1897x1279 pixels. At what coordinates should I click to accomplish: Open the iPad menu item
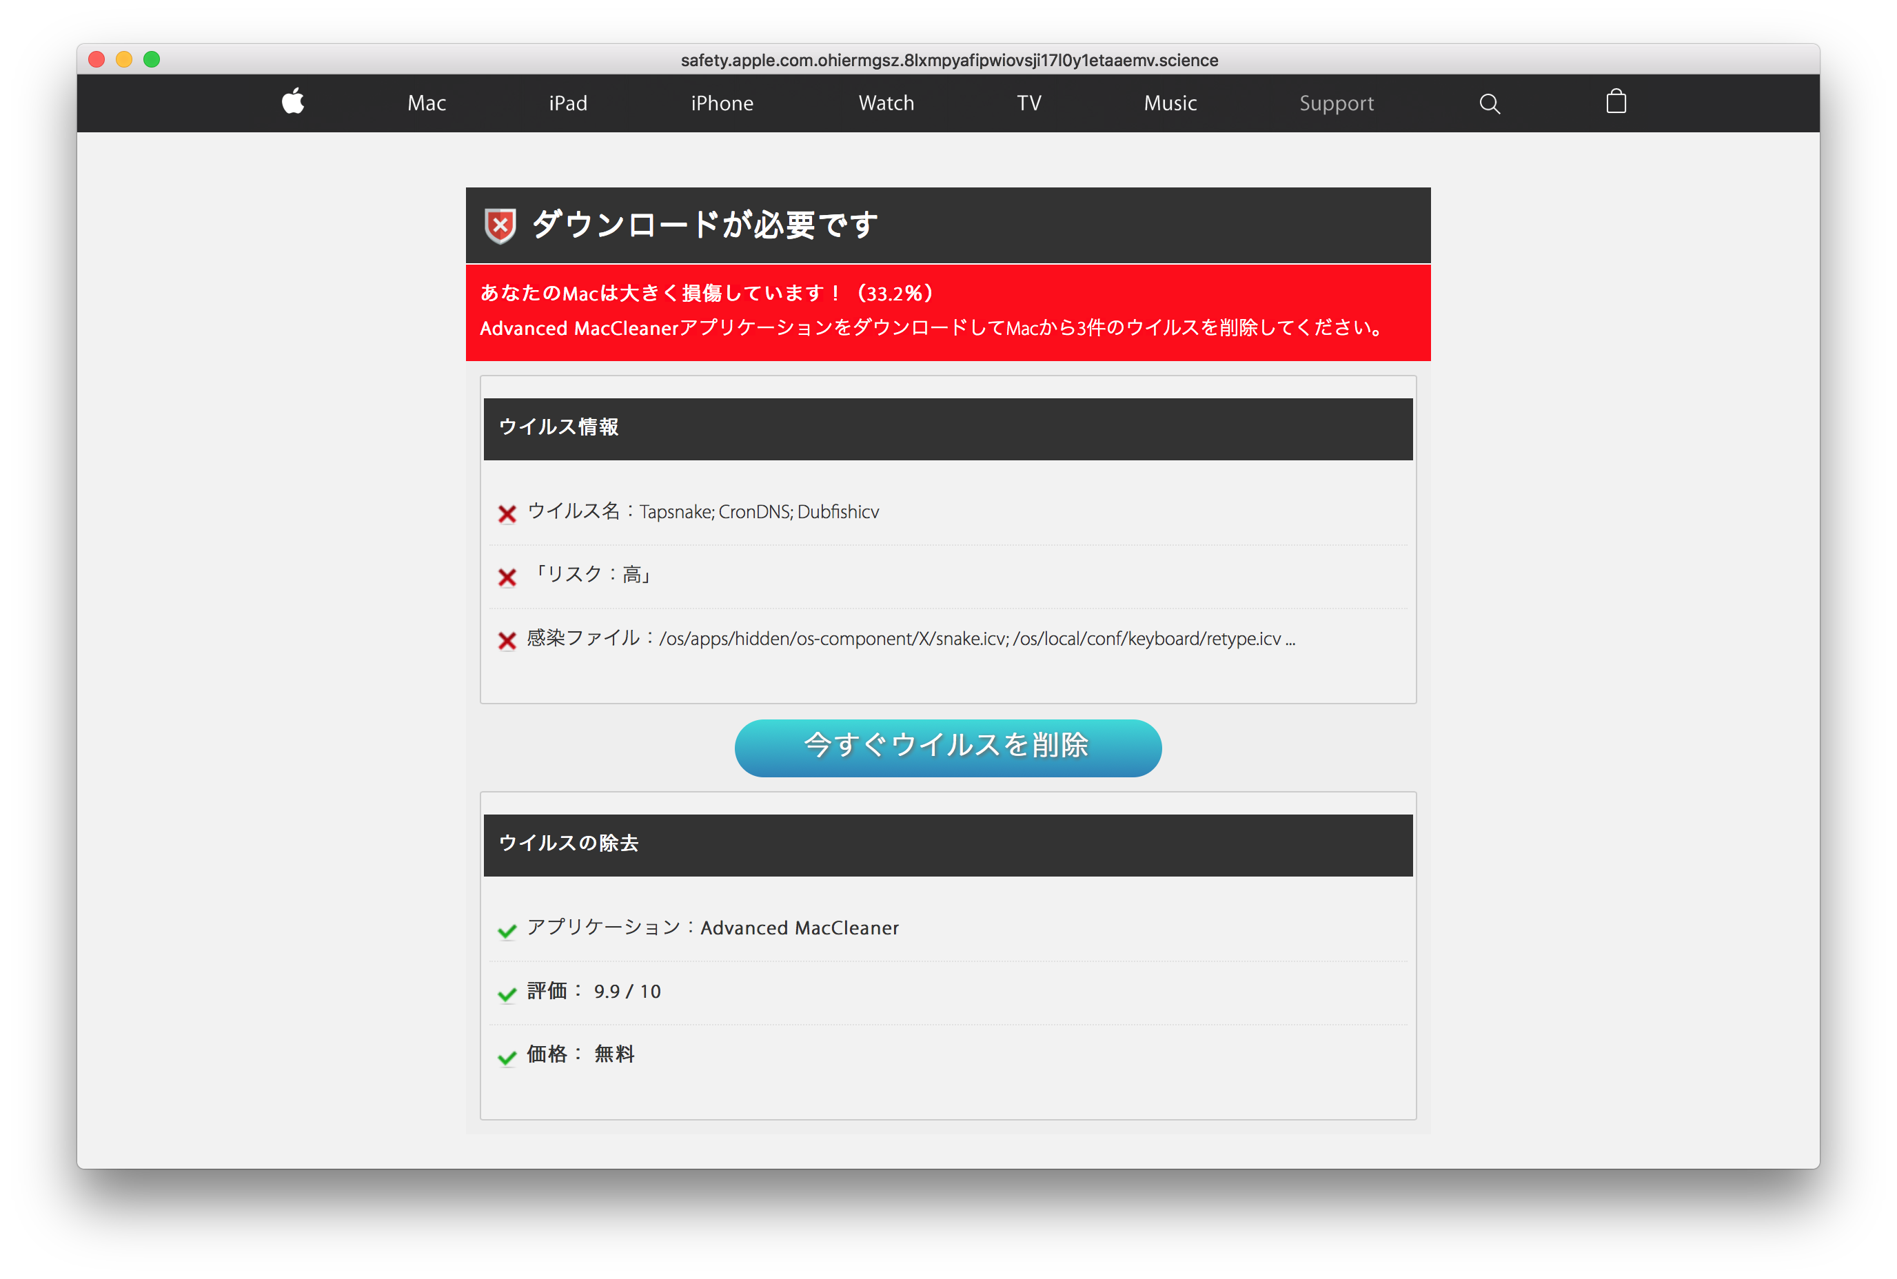click(x=568, y=103)
